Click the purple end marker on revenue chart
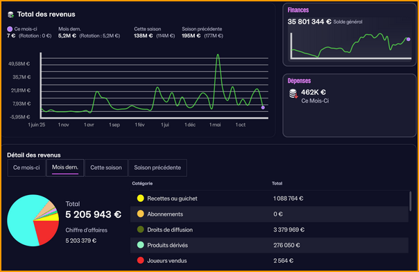Image resolution: width=419 pixels, height=272 pixels. coord(263,108)
